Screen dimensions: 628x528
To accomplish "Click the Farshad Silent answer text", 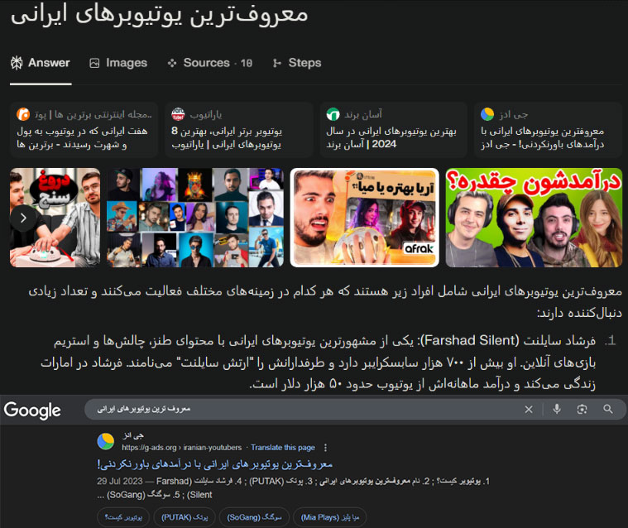I will 471,340.
